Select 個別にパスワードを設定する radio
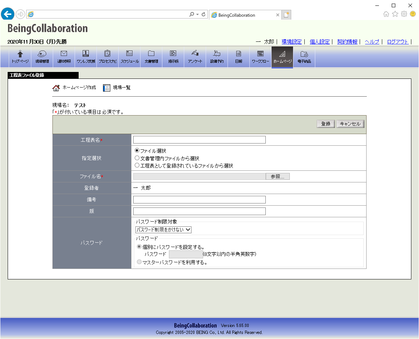Viewport: 419px width, 339px height. click(139, 247)
